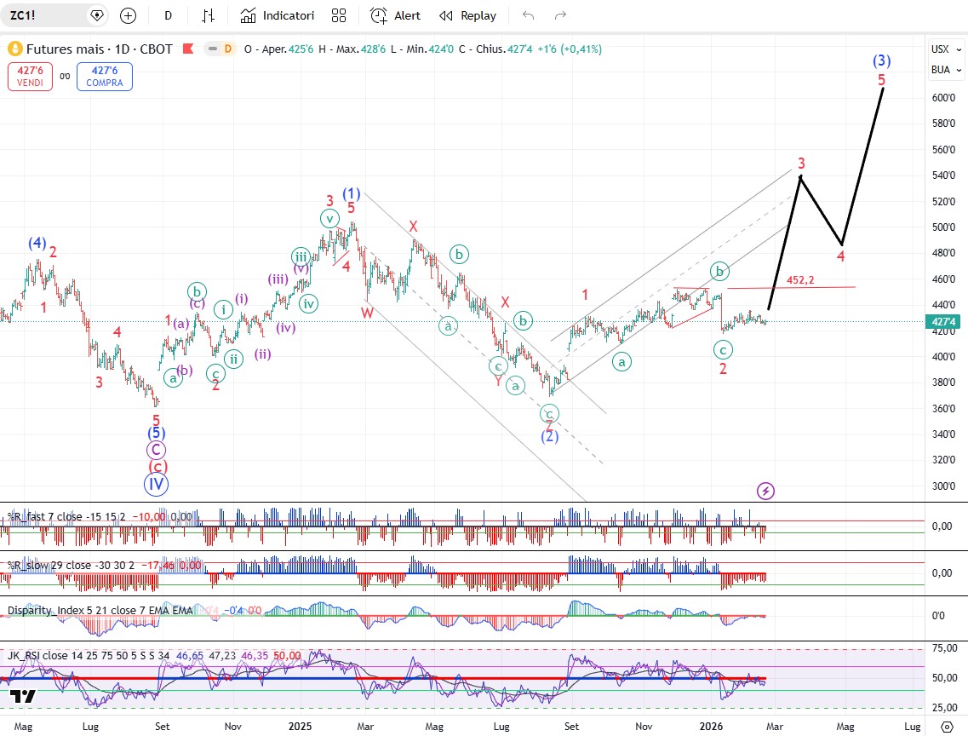The image size is (968, 736).
Task: Open the ZC1! symbol search field
Action: (43, 15)
